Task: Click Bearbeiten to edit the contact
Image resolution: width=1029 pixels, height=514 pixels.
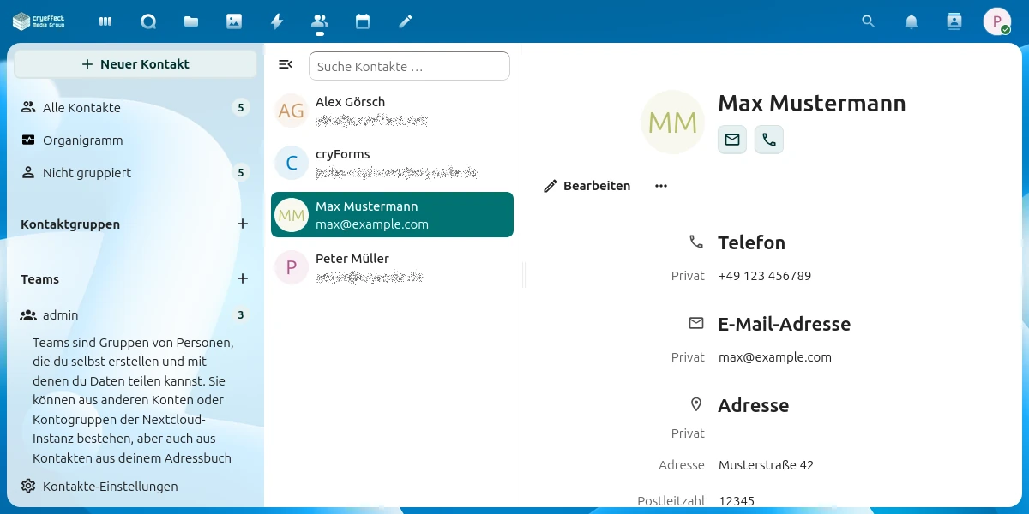Action: (x=587, y=186)
